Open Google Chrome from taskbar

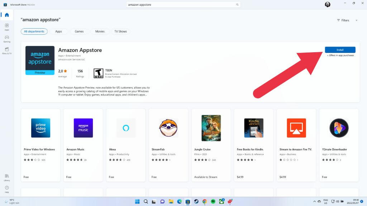pyautogui.click(x=205, y=201)
